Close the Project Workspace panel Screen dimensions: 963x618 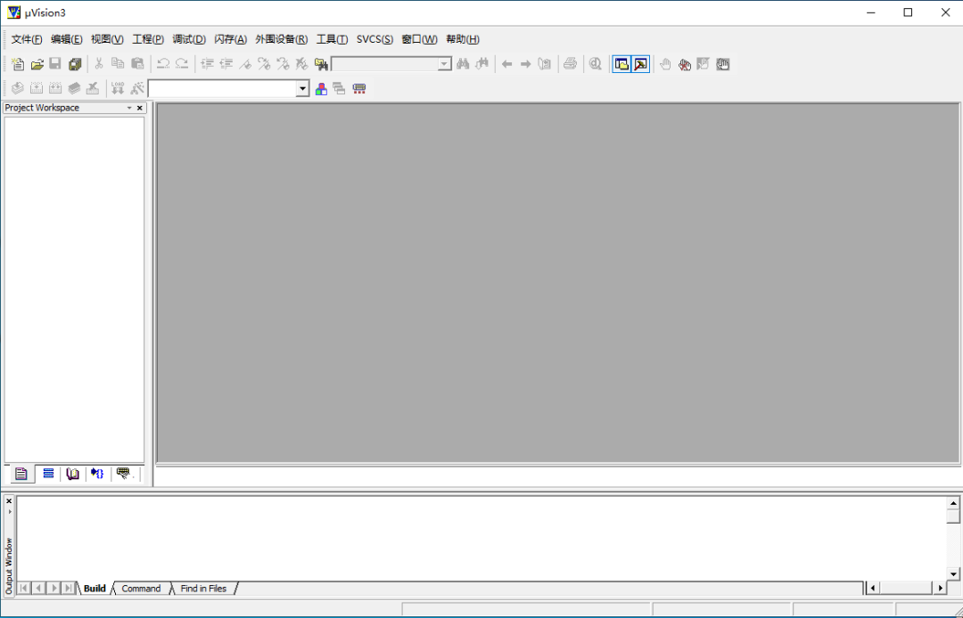tap(139, 108)
